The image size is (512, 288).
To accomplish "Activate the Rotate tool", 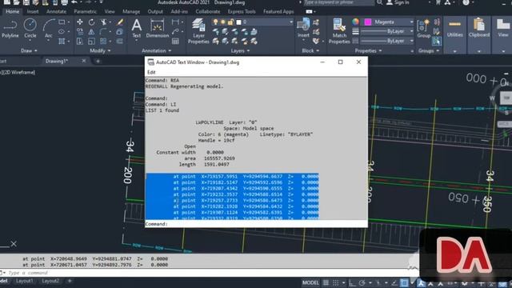I will click(91, 22).
